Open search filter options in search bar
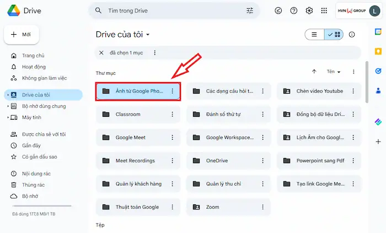Viewport: 386px width, 233px height. click(x=250, y=10)
